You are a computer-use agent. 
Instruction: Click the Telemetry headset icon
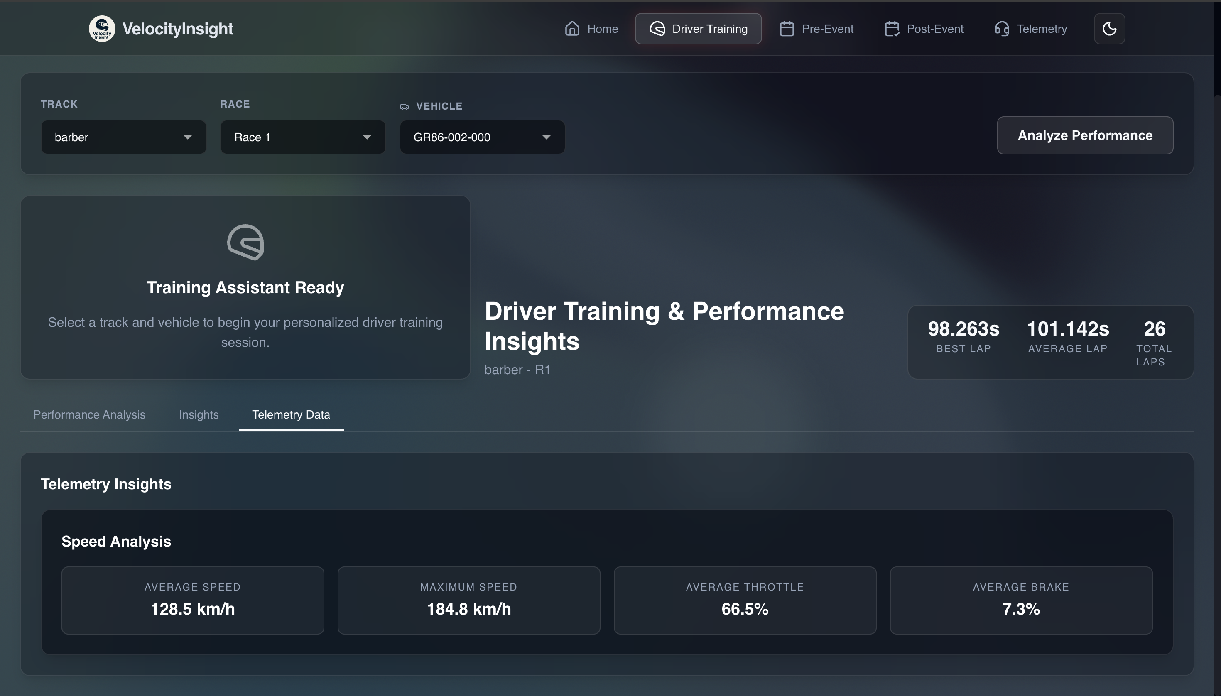(x=1002, y=29)
